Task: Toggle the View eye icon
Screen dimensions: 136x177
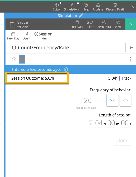Action: 118,22
